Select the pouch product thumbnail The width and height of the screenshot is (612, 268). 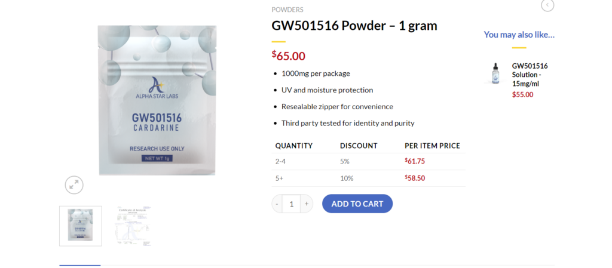pyautogui.click(x=81, y=226)
